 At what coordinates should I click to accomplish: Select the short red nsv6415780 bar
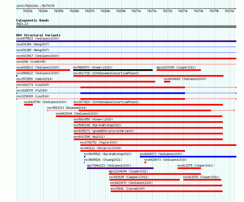tap(29, 105)
